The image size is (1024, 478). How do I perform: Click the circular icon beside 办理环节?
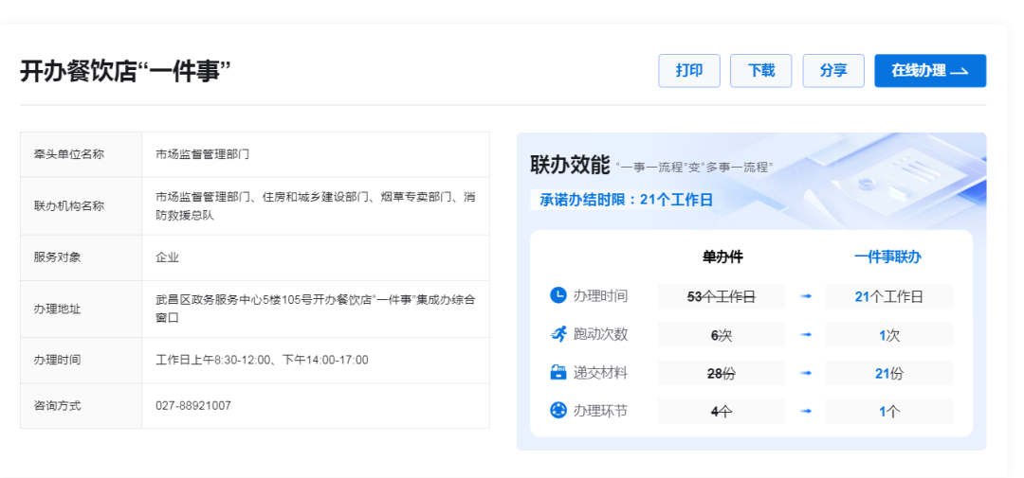pos(558,411)
